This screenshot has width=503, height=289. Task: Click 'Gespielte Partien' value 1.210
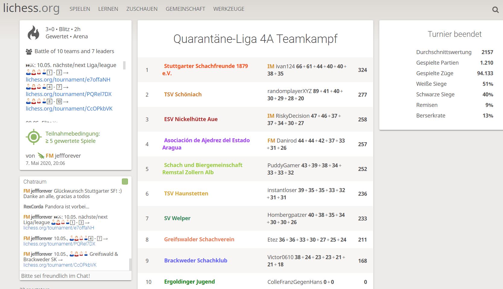(x=487, y=63)
